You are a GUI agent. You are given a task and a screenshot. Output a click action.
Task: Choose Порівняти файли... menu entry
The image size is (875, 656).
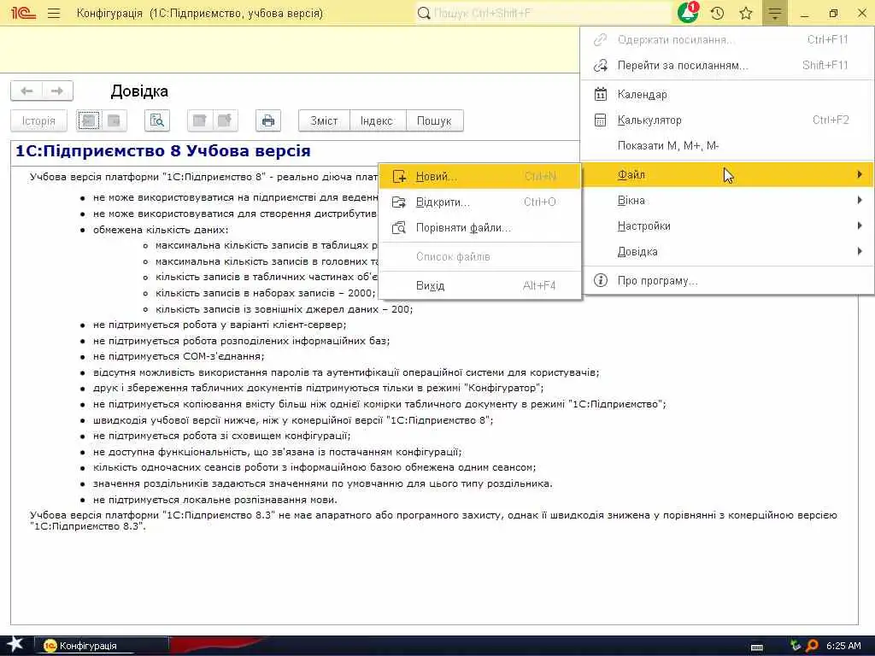(x=480, y=227)
